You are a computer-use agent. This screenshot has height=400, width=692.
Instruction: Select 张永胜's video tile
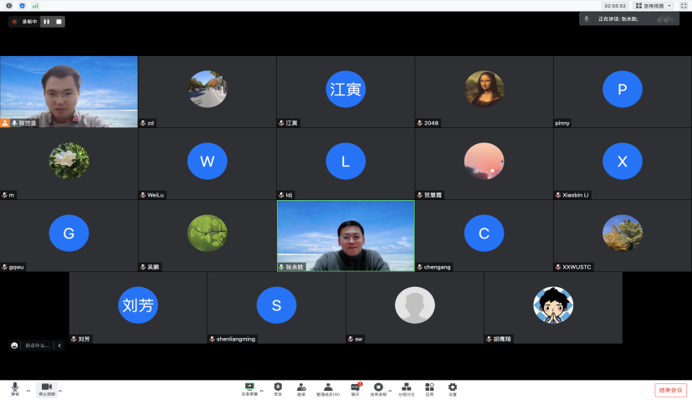coord(346,235)
